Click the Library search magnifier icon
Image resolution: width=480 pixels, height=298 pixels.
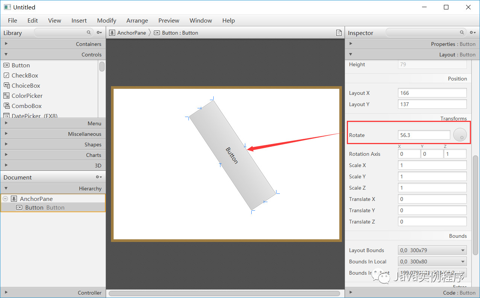tap(89, 33)
